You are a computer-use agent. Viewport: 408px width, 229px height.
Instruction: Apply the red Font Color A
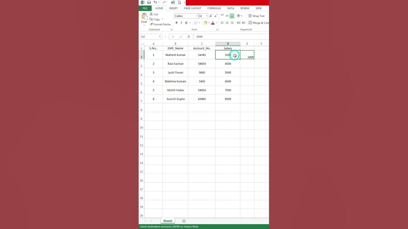click(x=213, y=23)
